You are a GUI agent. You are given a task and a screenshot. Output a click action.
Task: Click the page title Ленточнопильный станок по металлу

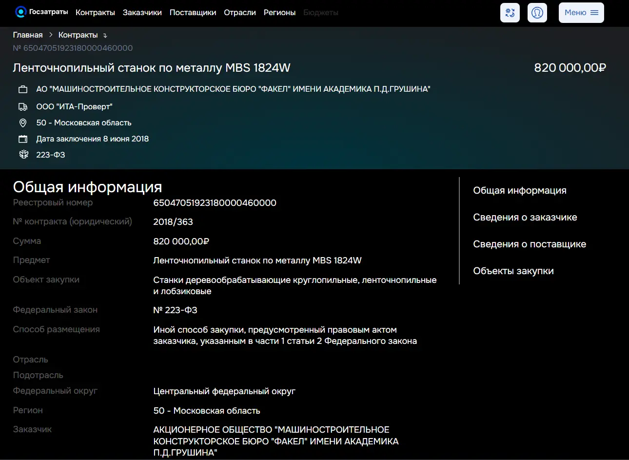pyautogui.click(x=152, y=68)
